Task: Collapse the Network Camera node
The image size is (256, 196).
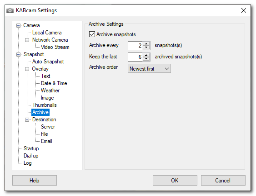Action: coord(27,40)
